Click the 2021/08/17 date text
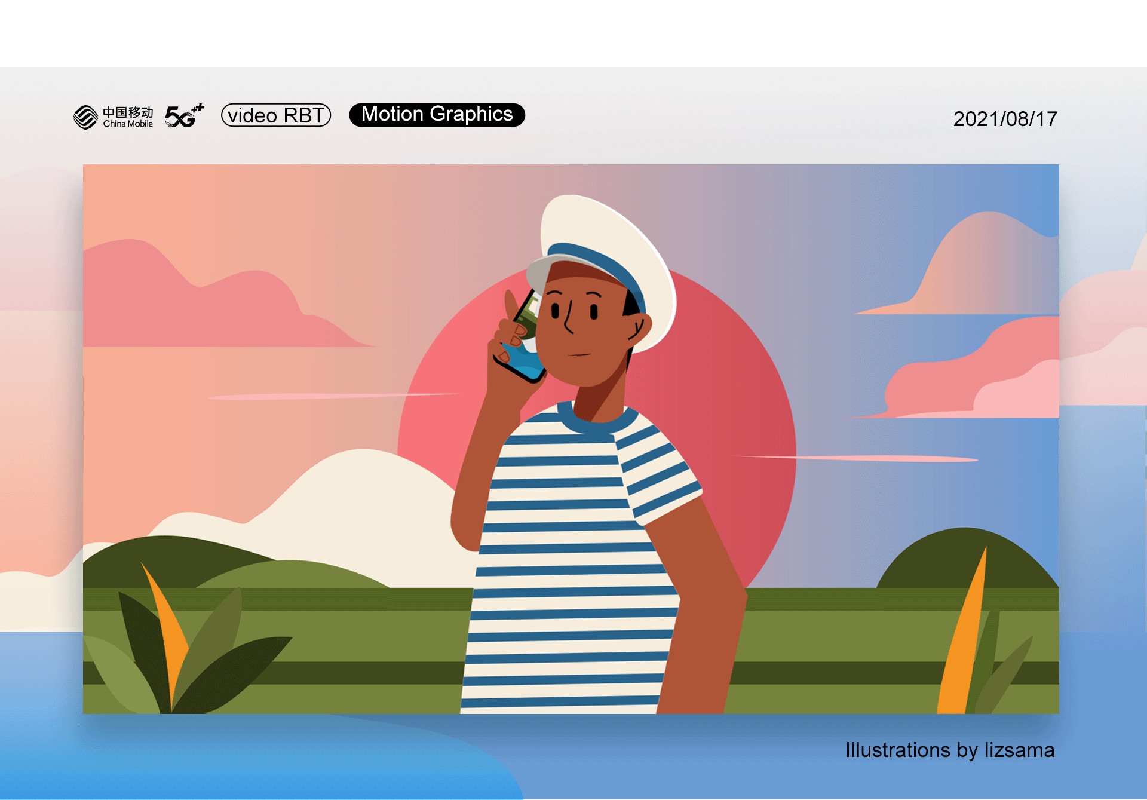The width and height of the screenshot is (1147, 800). coord(1005,119)
